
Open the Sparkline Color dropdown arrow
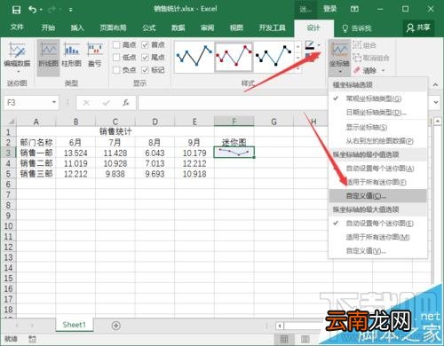(319, 45)
